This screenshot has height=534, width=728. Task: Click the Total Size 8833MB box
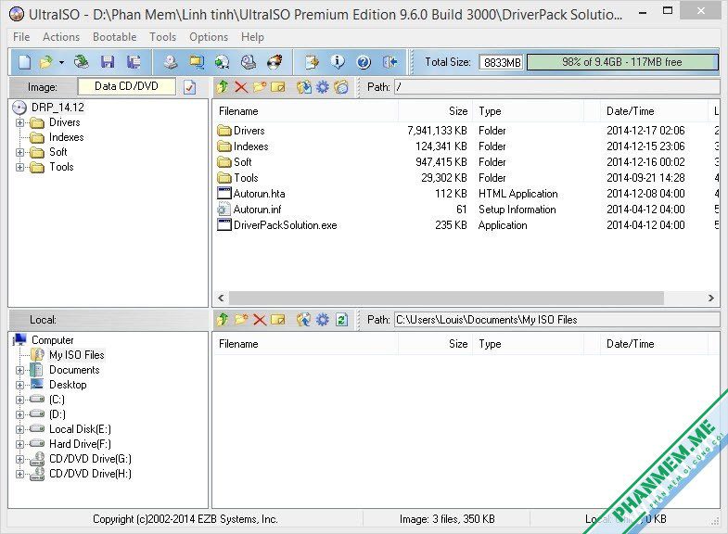tap(502, 62)
